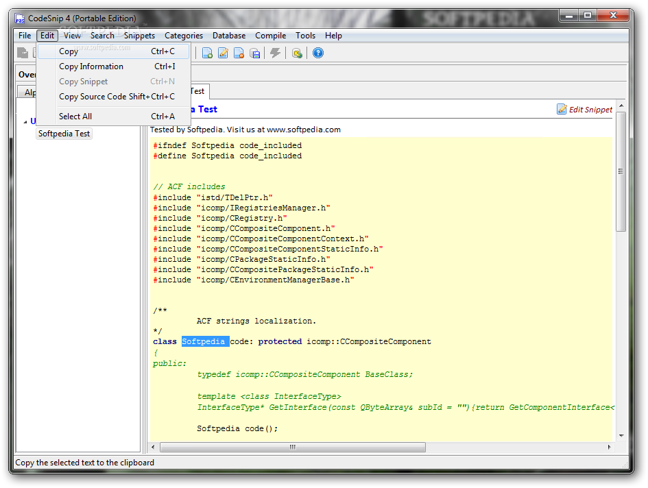
Task: Choose Copy from the Edit menu
Action: pyautogui.click(x=69, y=51)
